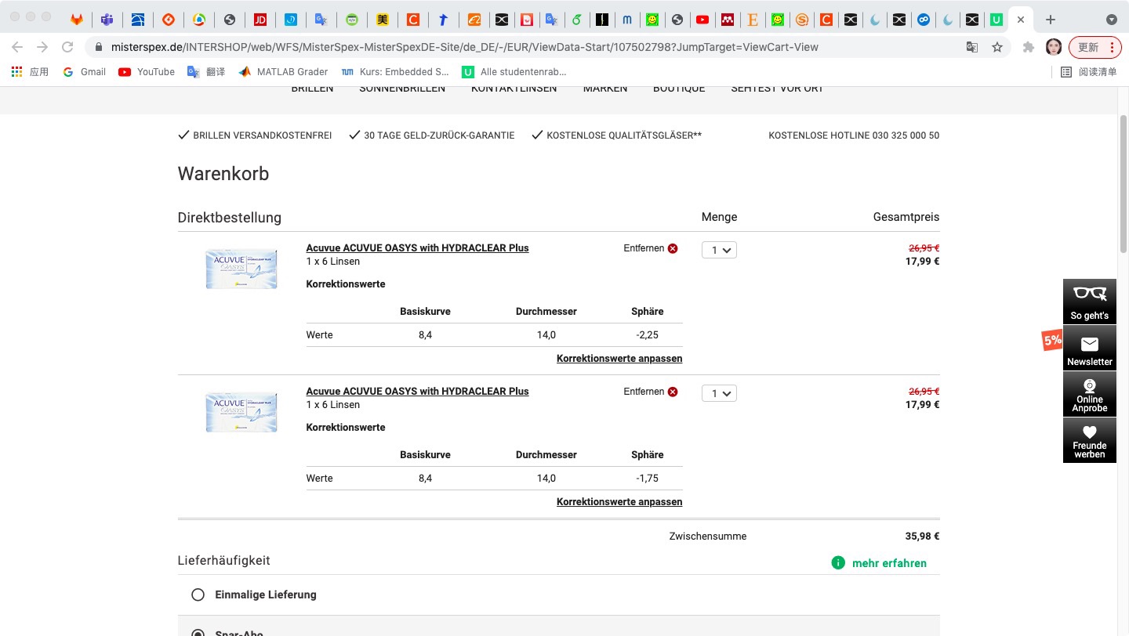
Task: Click the page vertical scrollbar
Action: pos(1123,361)
